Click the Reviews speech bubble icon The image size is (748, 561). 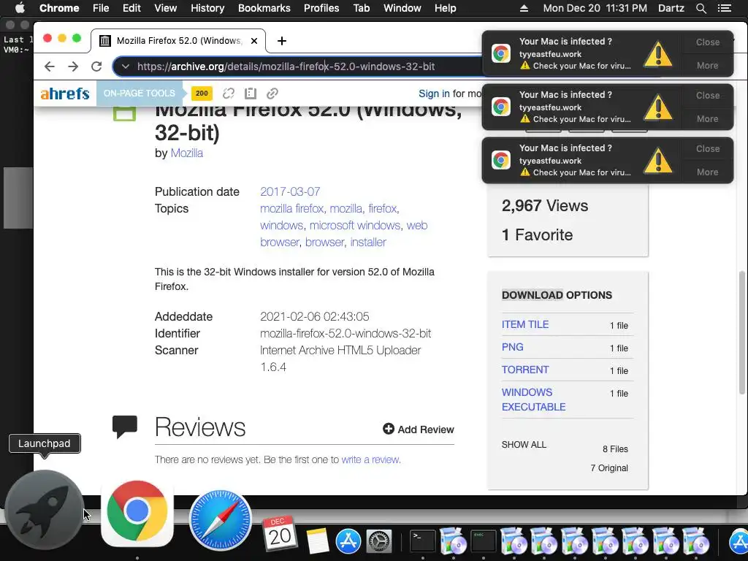pyautogui.click(x=124, y=427)
